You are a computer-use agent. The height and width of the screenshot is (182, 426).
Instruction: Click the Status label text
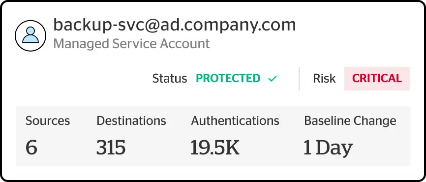coord(170,79)
